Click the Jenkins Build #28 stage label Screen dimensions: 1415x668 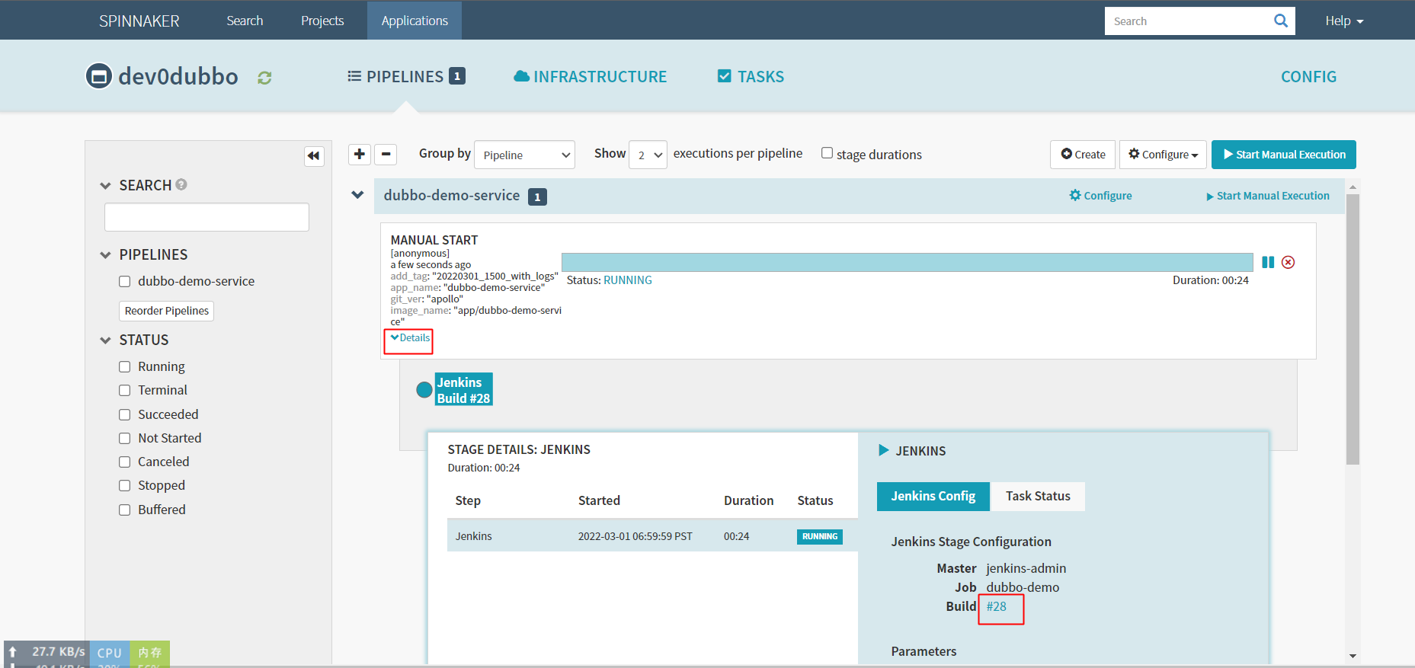tap(463, 389)
